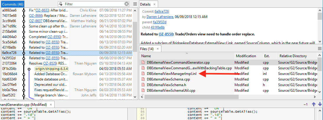Select file icon of DBExternalViewCommandGenerator.cpp
The height and width of the screenshot is (120, 323).
click(x=143, y=63)
